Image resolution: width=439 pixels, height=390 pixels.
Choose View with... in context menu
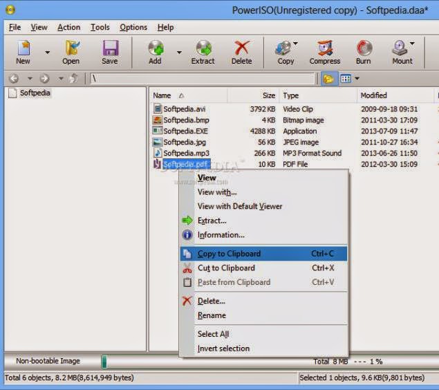[x=263, y=192]
